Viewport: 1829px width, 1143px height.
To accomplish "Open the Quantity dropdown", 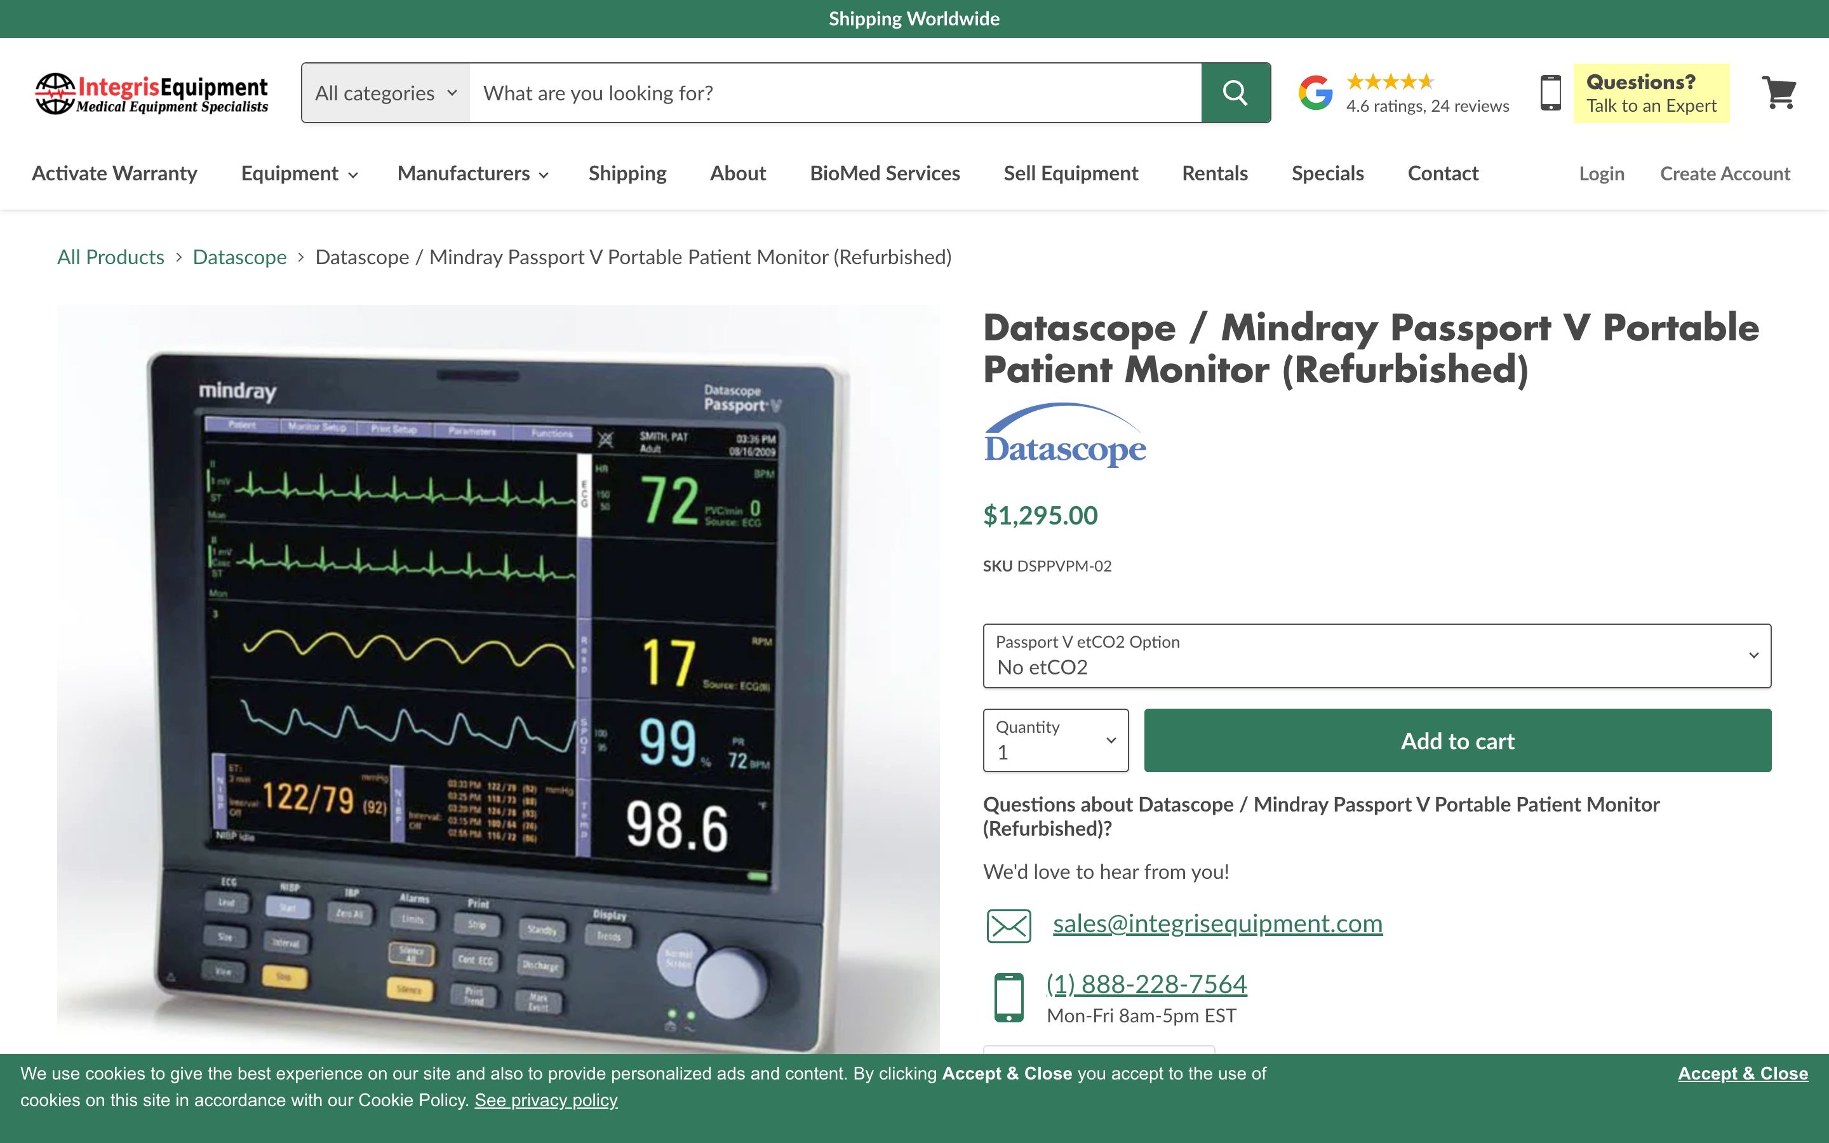I will tap(1055, 740).
